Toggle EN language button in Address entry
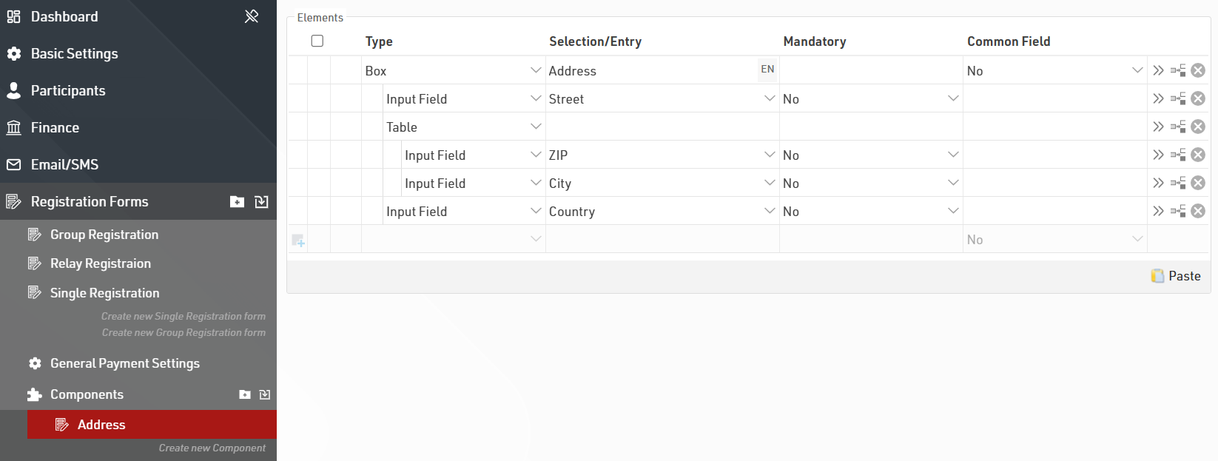 click(767, 70)
